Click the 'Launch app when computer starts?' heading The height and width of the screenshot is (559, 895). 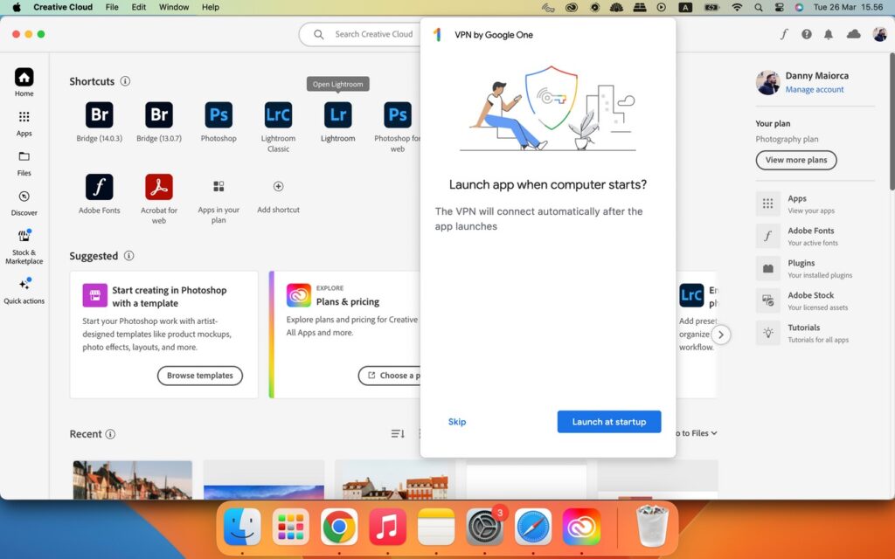tap(548, 185)
